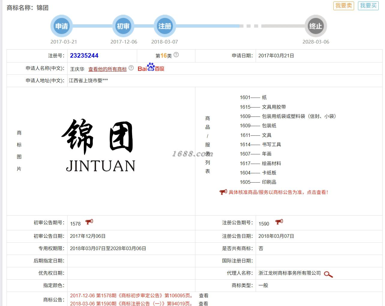The height and width of the screenshot is (306, 385).
Task: Select the 终止 timeline stage circle
Action: [316, 26]
